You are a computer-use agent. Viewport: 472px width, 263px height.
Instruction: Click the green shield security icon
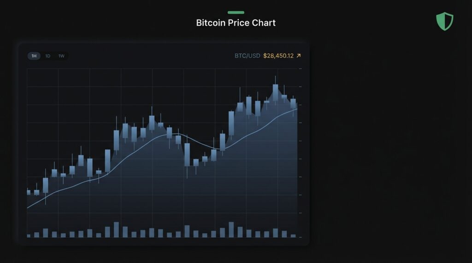(x=444, y=22)
